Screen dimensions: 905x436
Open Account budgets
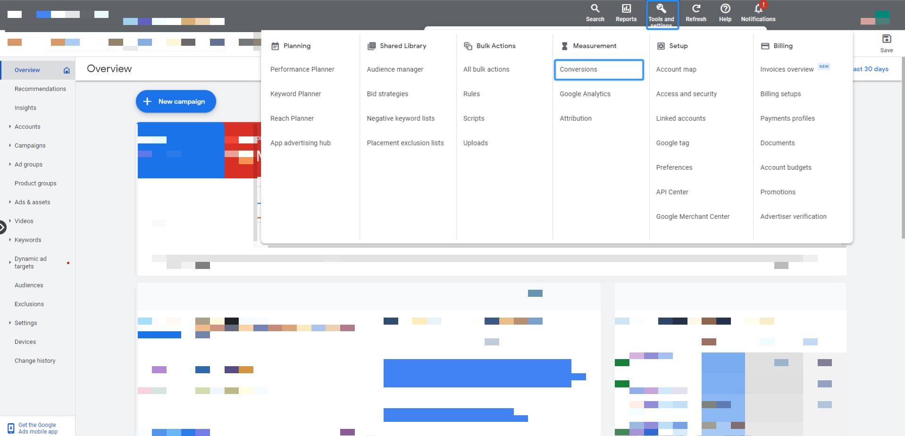786,168
